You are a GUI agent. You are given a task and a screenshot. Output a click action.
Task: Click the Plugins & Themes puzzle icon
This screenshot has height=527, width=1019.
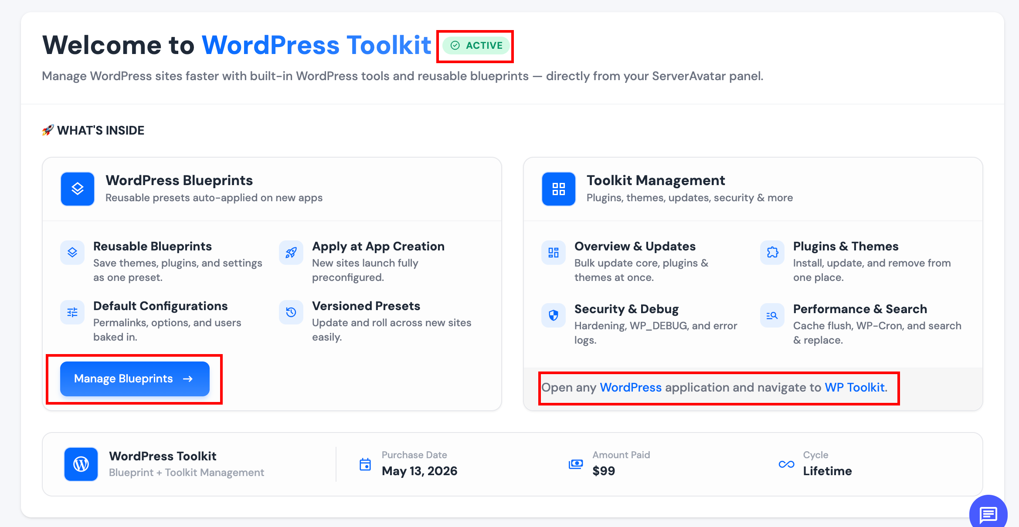pyautogui.click(x=772, y=253)
